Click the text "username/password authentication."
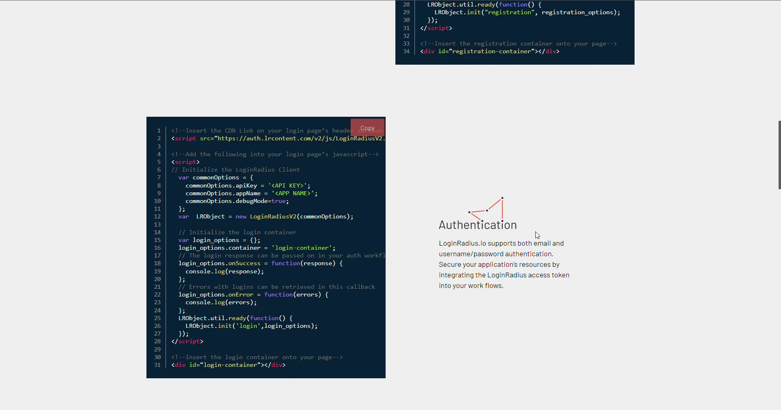The width and height of the screenshot is (781, 410). pos(496,254)
